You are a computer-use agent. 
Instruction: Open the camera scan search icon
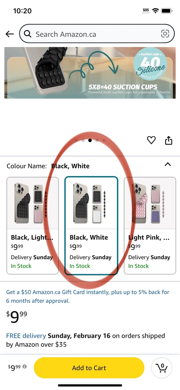(165, 34)
